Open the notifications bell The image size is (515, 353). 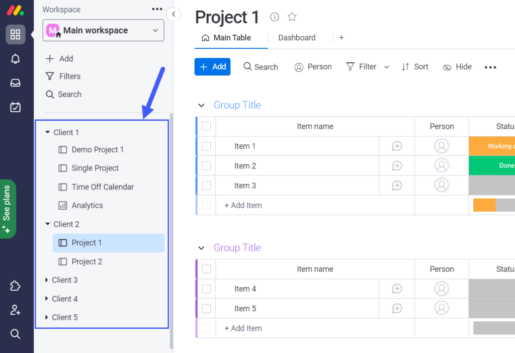point(16,59)
